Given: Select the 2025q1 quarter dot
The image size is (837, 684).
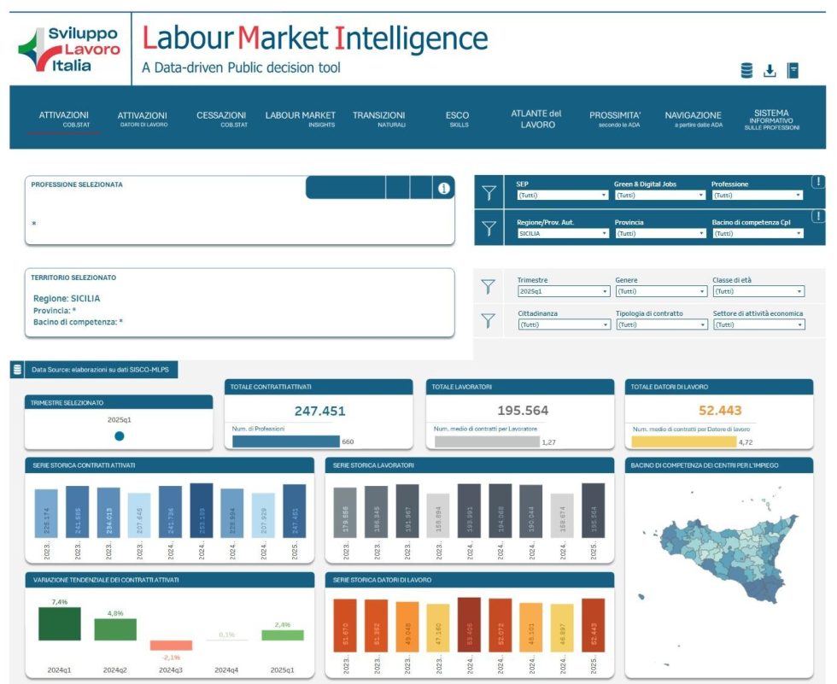Looking at the screenshot, I should (119, 436).
